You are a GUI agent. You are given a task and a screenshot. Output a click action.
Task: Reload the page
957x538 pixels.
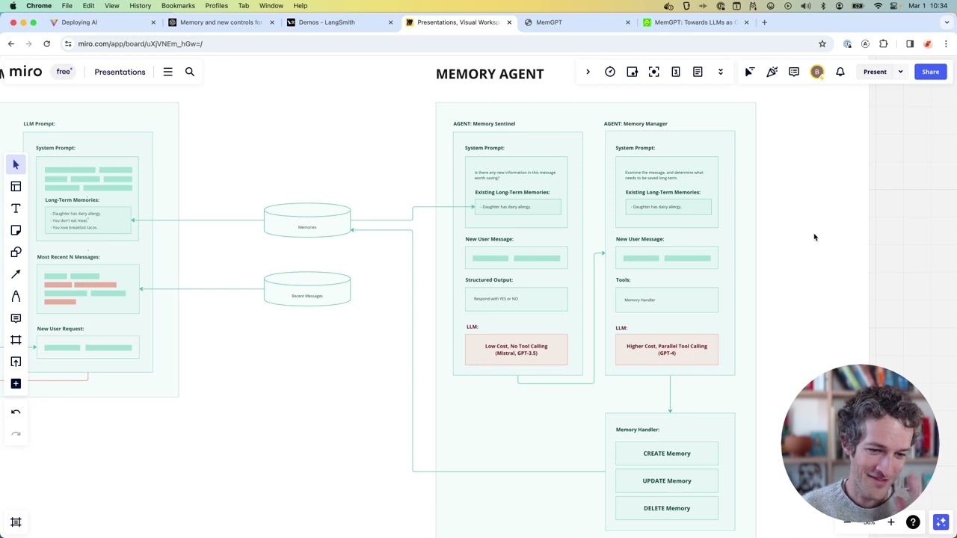point(46,44)
